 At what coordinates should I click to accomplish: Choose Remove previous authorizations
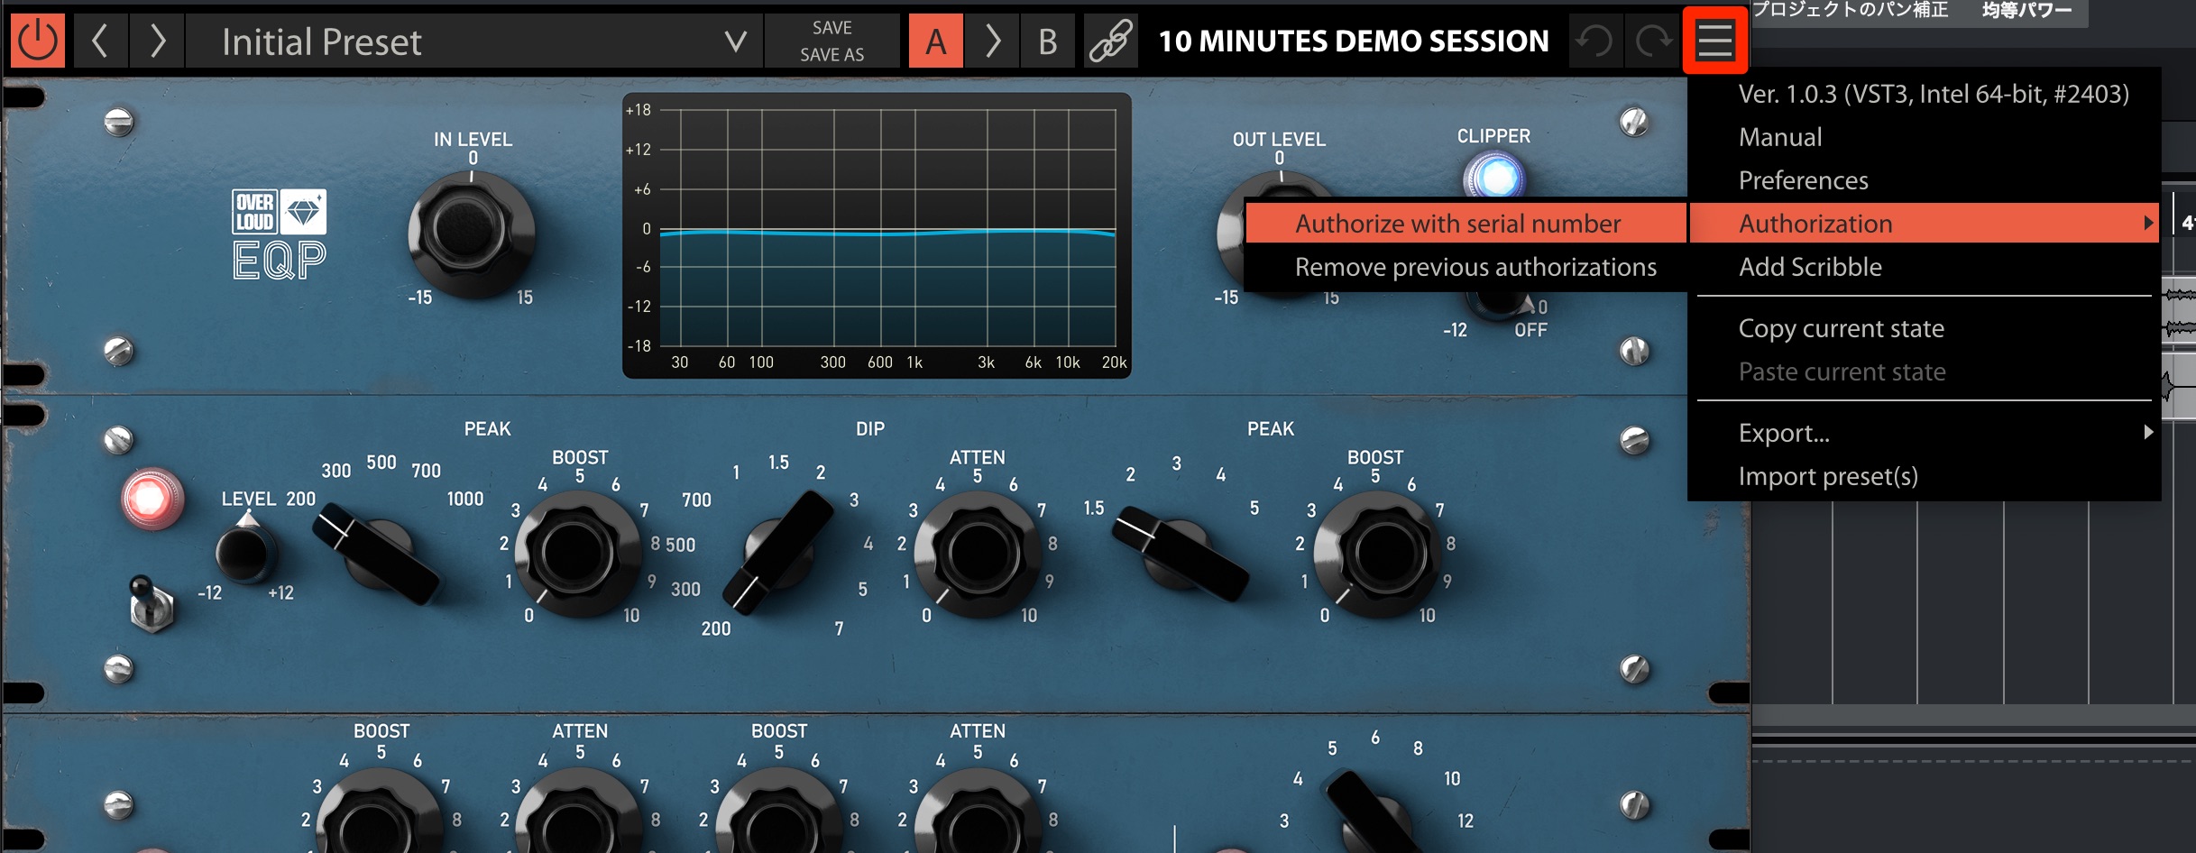pyautogui.click(x=1466, y=267)
